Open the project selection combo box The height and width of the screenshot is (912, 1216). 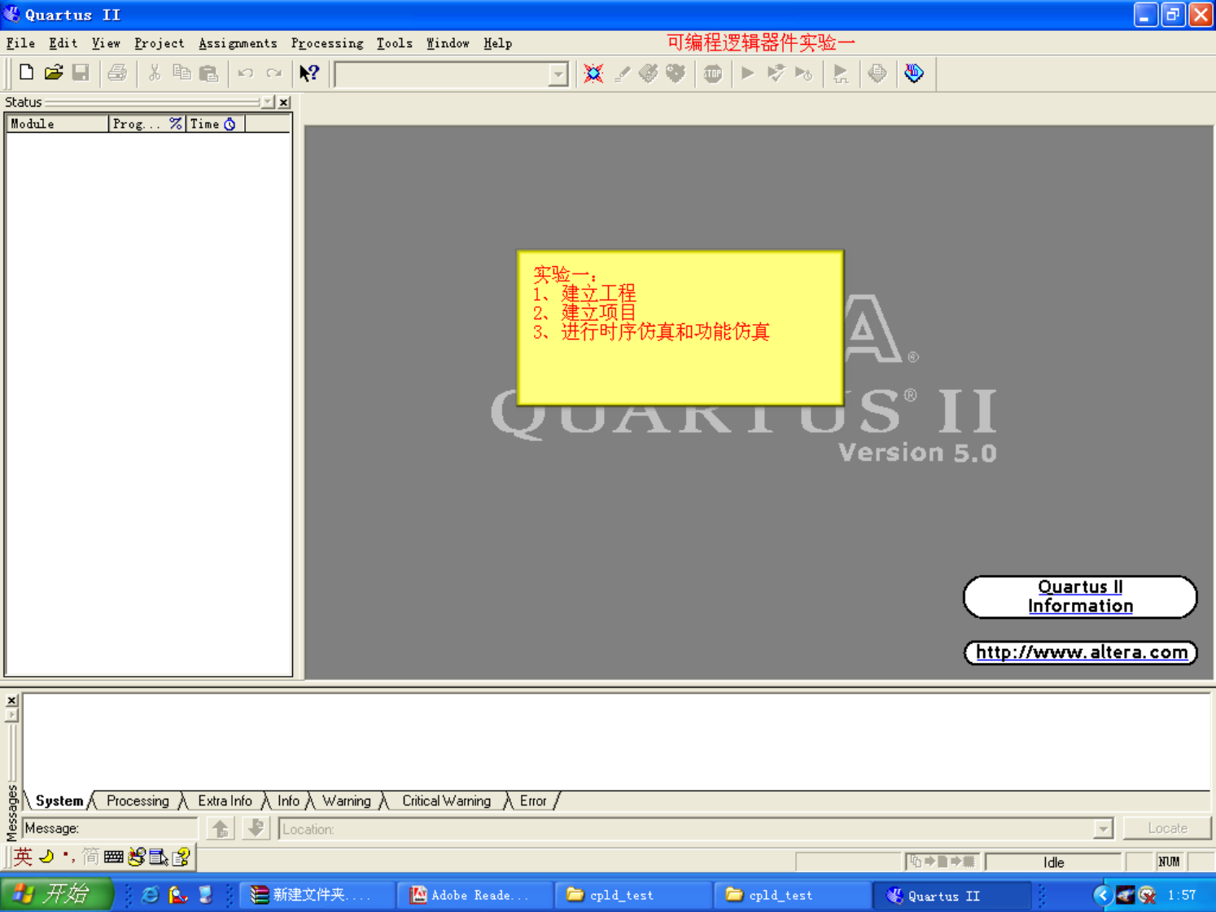(x=451, y=74)
